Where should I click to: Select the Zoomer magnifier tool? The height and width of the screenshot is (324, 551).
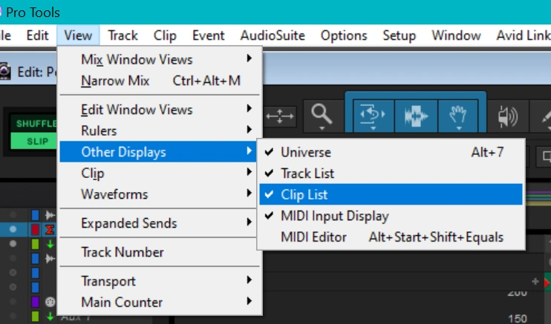322,115
